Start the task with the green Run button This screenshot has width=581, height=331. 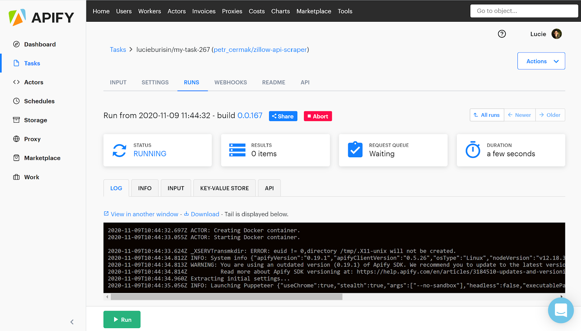122,319
